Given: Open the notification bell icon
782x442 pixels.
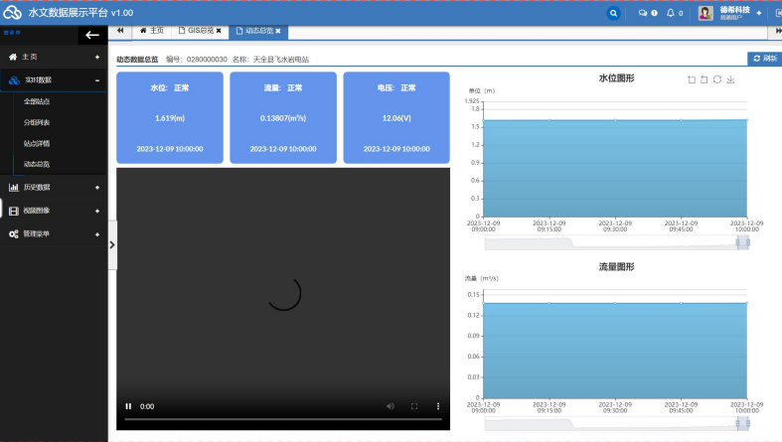Looking at the screenshot, I should point(671,13).
